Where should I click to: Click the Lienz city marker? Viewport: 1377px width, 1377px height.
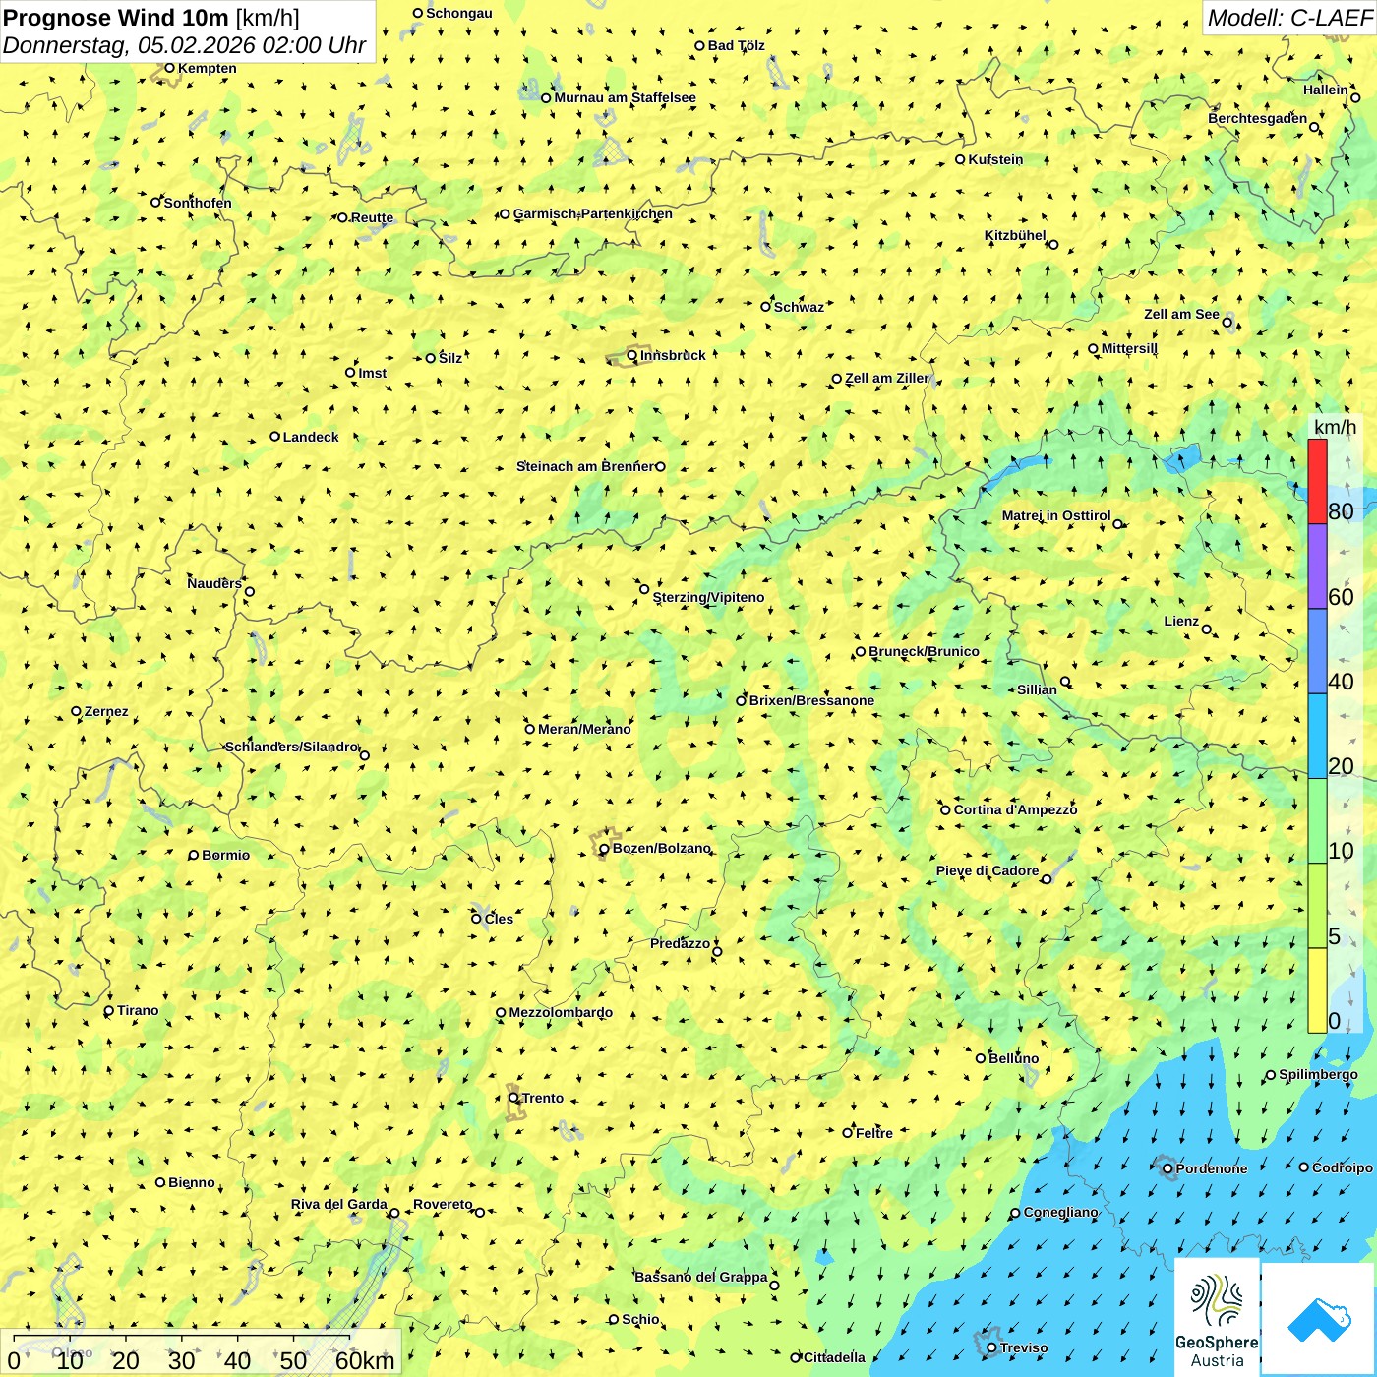1207,629
